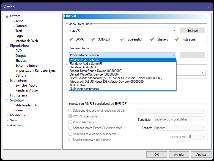
Task: Open the Filtri Esterni page
Action: [18, 95]
